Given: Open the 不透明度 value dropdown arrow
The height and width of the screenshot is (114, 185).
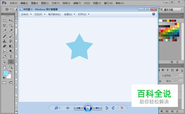Looking at the screenshot, I should tap(181, 75).
